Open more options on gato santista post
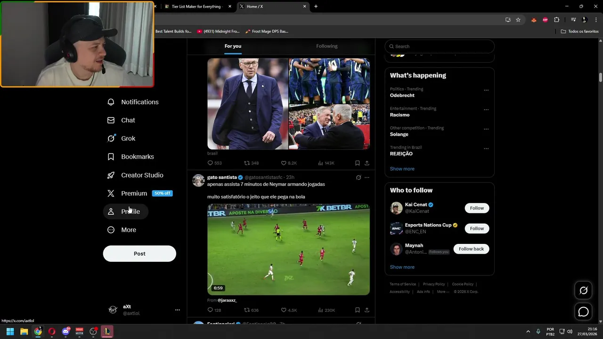603x339 pixels. click(x=367, y=178)
